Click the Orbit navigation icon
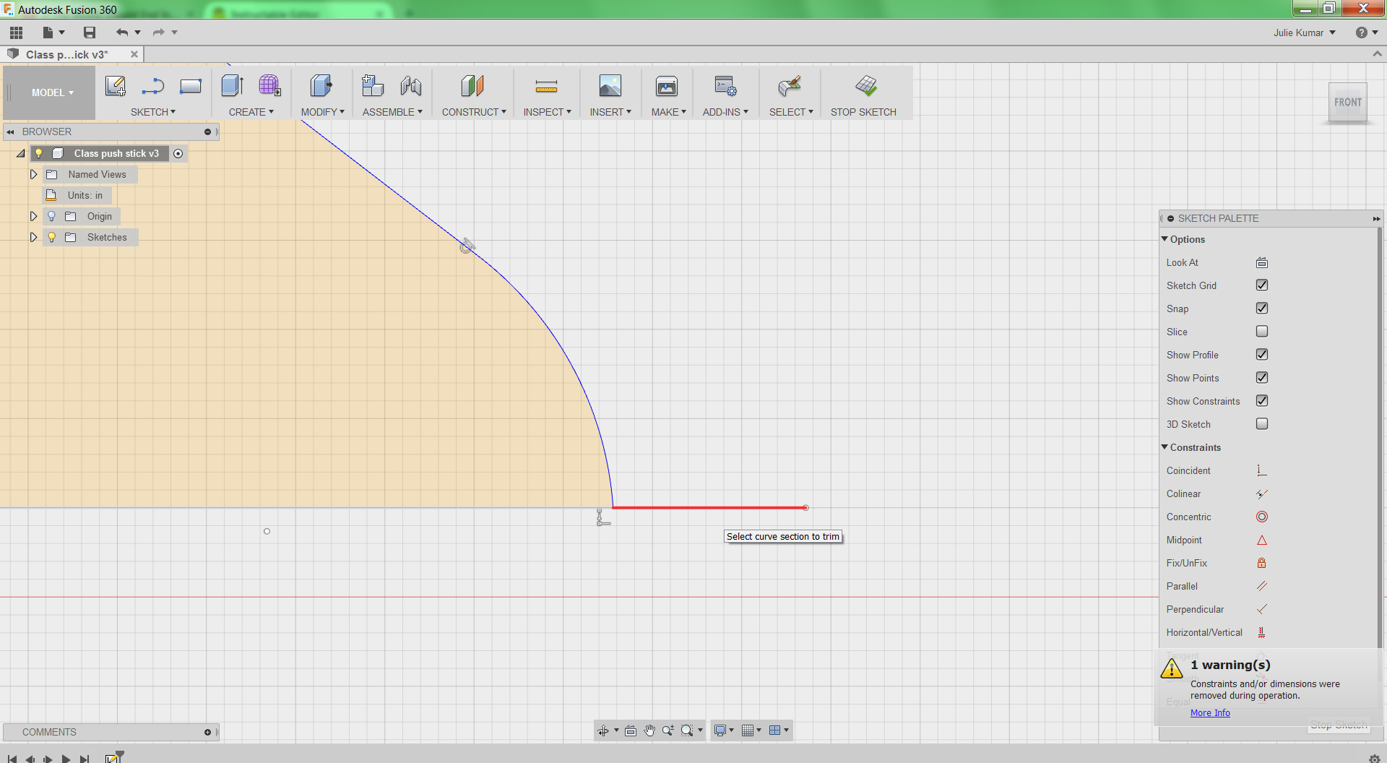This screenshot has width=1387, height=763. coord(603,730)
